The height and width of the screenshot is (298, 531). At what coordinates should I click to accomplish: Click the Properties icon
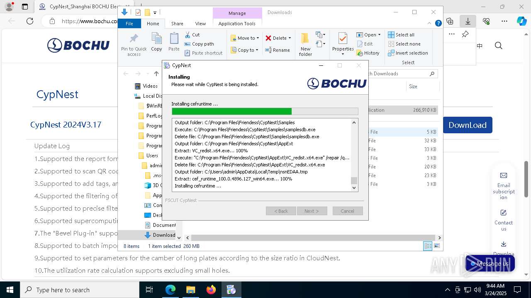[343, 39]
